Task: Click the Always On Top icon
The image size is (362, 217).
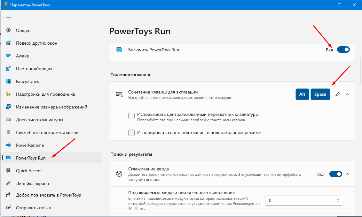Action: [8, 43]
